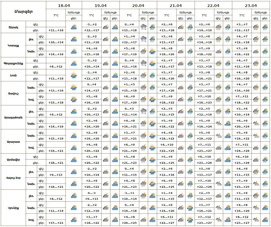
Task: Click the Մարզեր table header
Action: tap(23, 11)
